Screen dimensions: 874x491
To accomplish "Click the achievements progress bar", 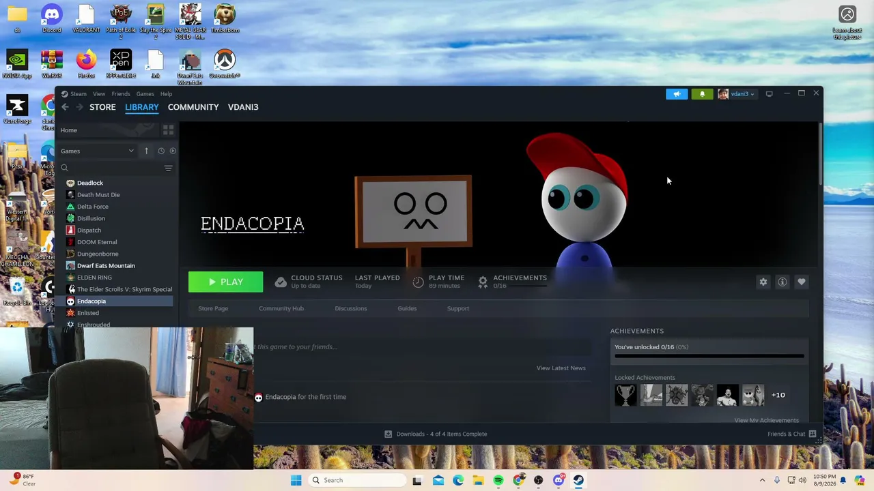I will tap(709, 356).
